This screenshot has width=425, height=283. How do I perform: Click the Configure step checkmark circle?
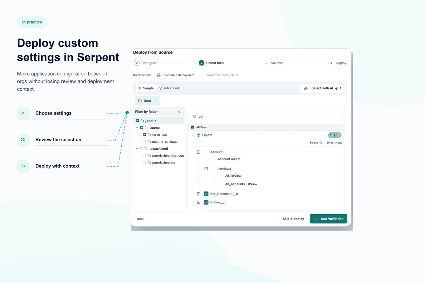point(137,63)
